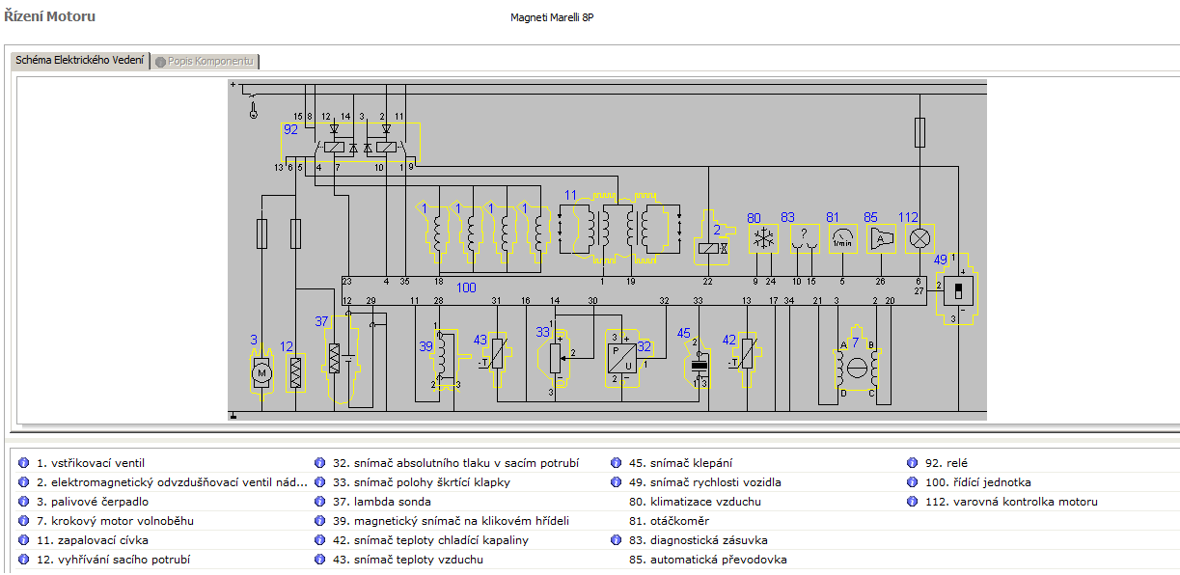Click the air conditioning snowflake symbol 80

pyautogui.click(x=766, y=237)
